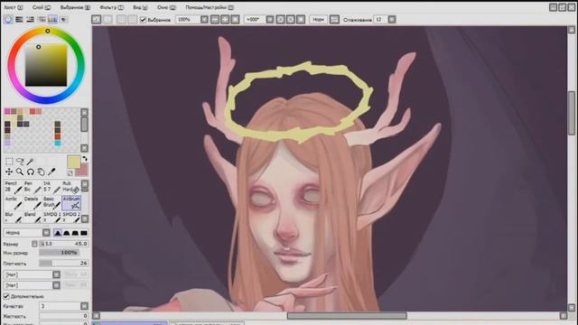The width and height of the screenshot is (578, 325).
Task: Open the Выбранное menu
Action: pyautogui.click(x=75, y=7)
